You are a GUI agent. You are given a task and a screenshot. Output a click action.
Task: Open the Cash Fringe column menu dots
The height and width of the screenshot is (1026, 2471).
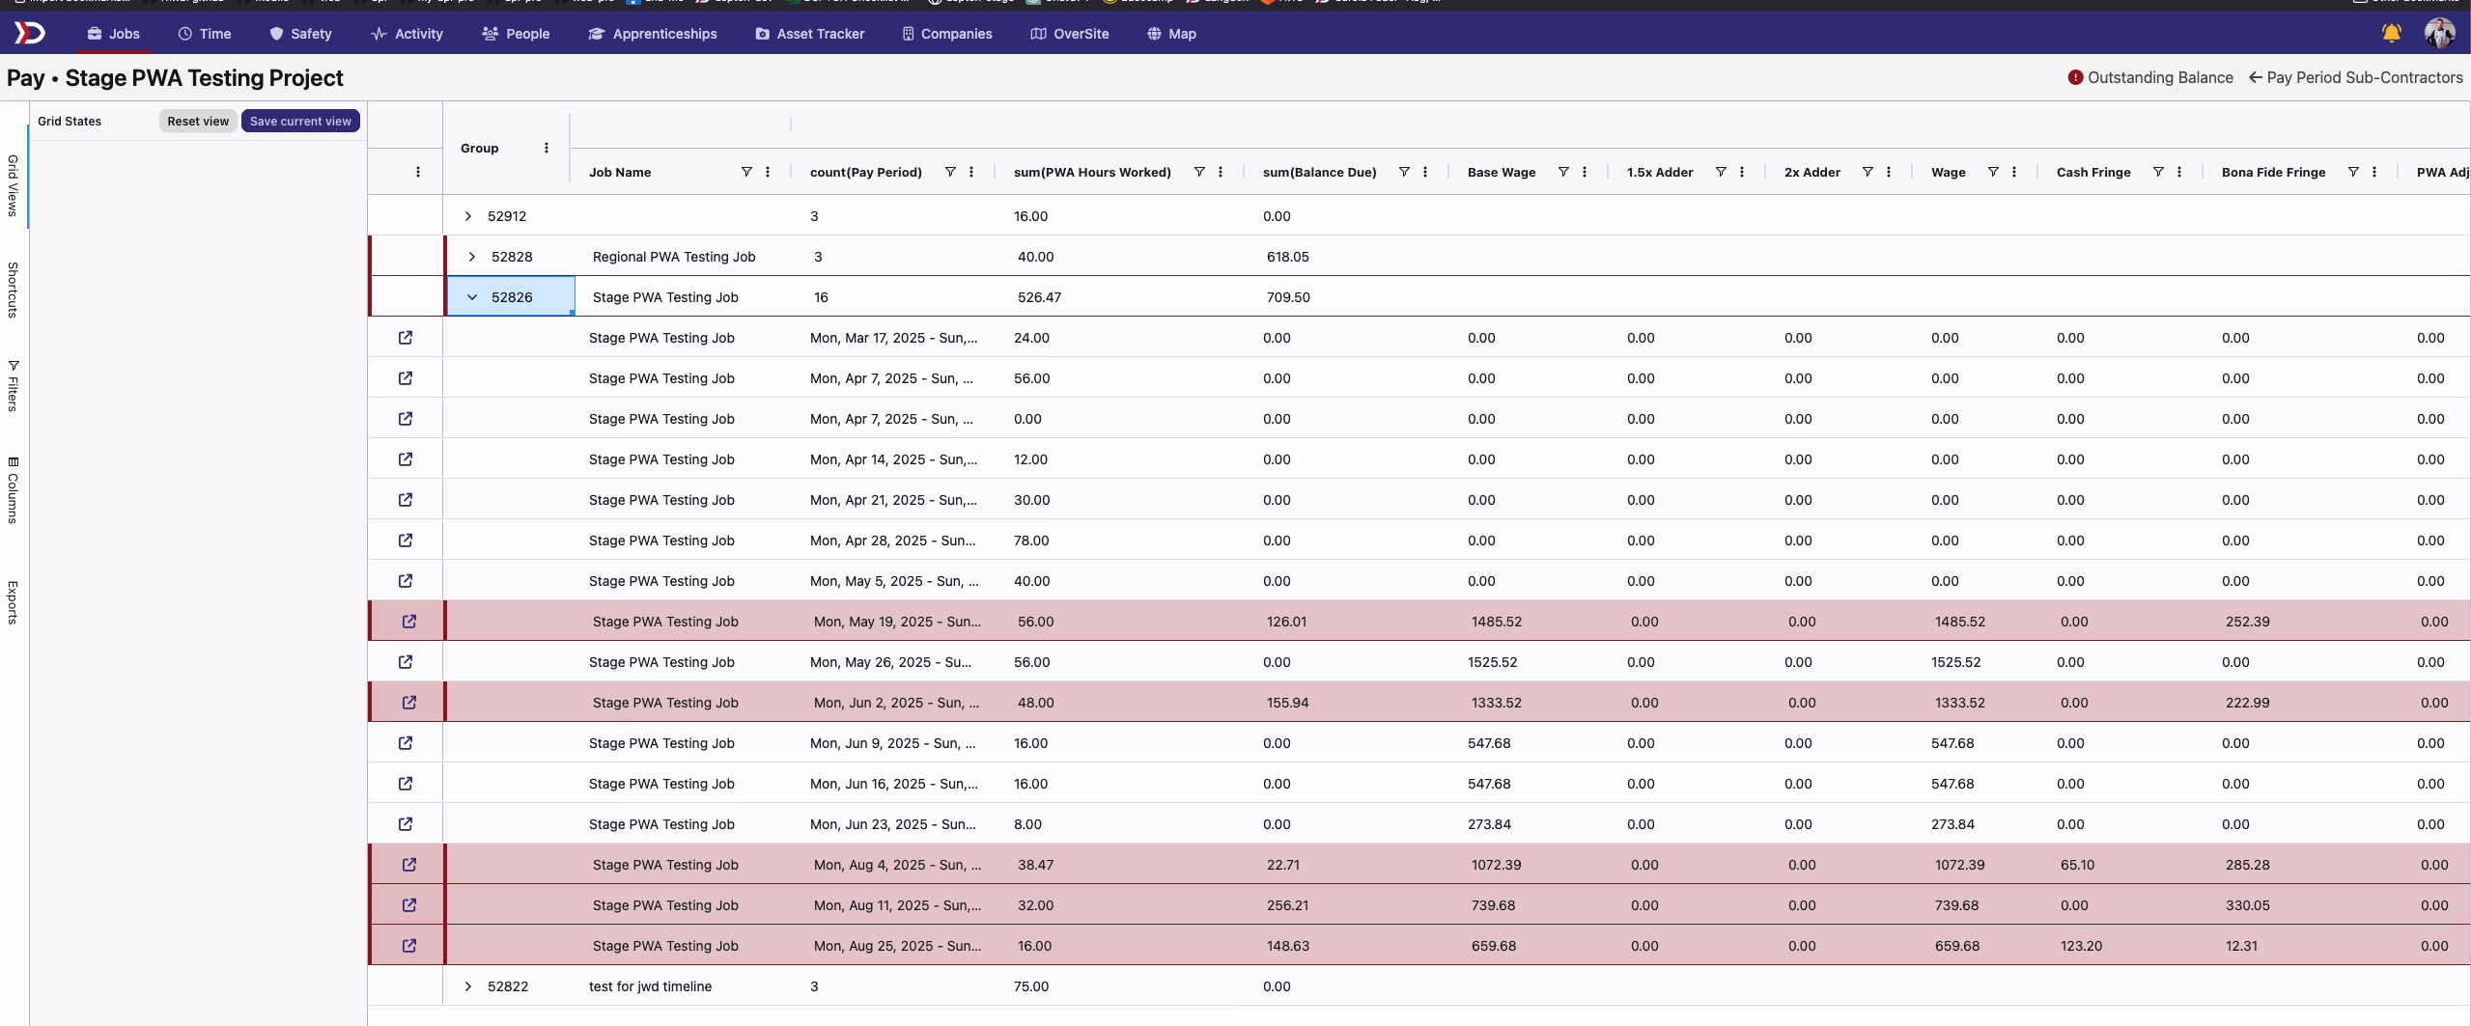(2179, 172)
